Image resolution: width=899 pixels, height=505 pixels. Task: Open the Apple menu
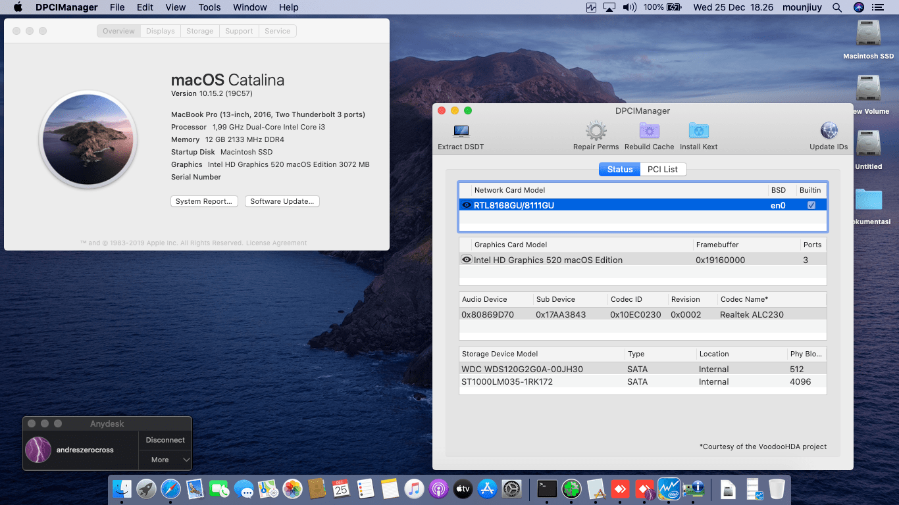point(18,7)
